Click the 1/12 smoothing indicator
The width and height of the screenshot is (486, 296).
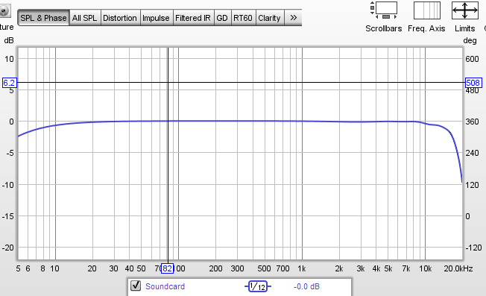click(x=258, y=286)
